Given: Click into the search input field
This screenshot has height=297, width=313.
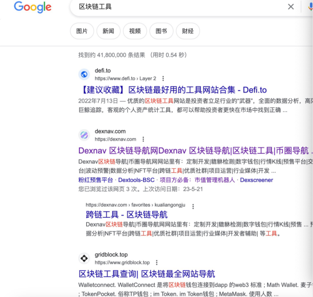Looking at the screenshot, I should (176, 7).
